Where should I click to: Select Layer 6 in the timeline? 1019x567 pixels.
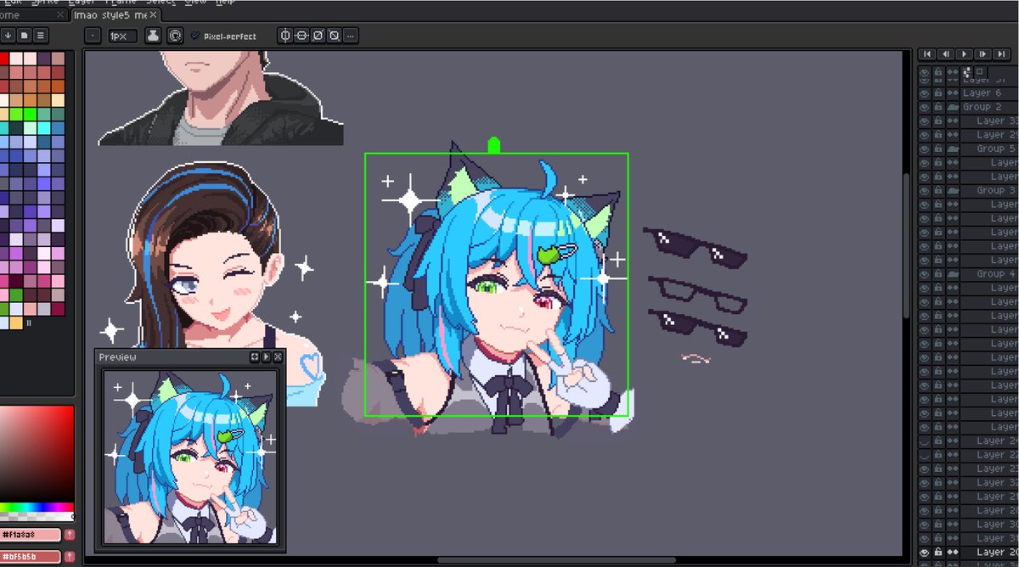pyautogui.click(x=989, y=93)
